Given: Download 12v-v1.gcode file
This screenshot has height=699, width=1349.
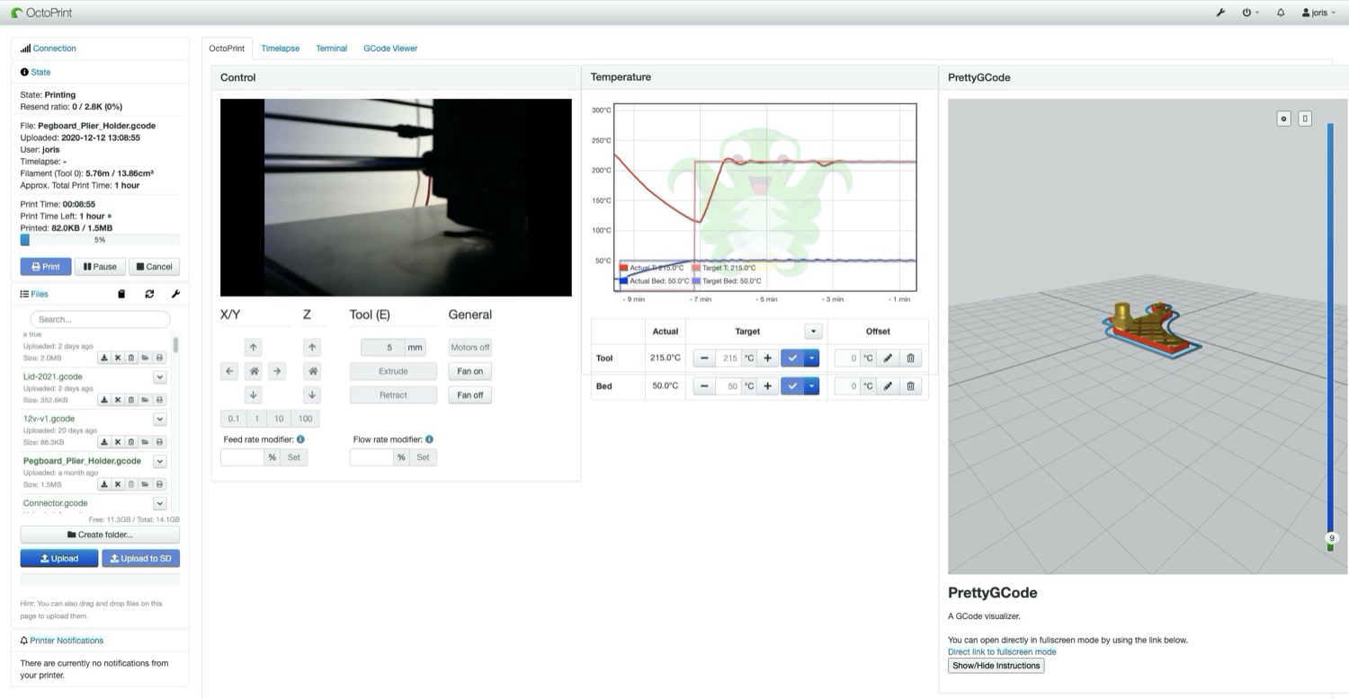Looking at the screenshot, I should [x=104, y=442].
